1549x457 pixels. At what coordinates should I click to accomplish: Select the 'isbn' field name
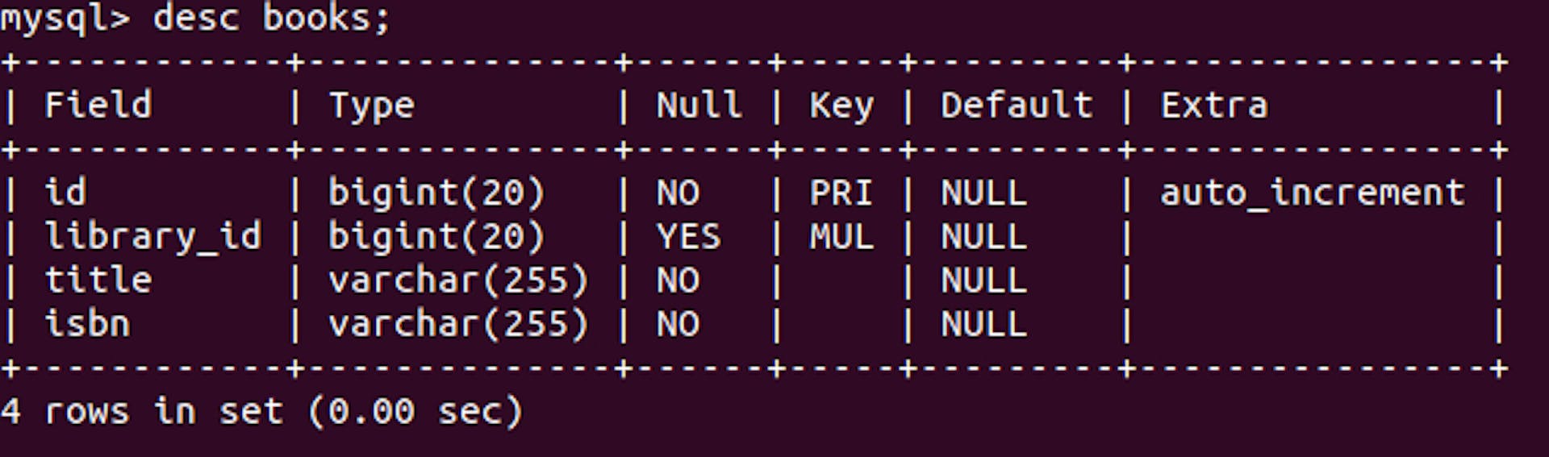87,323
